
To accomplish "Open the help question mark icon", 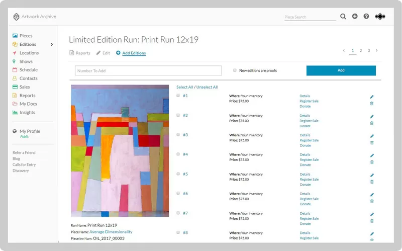I will pos(366,16).
